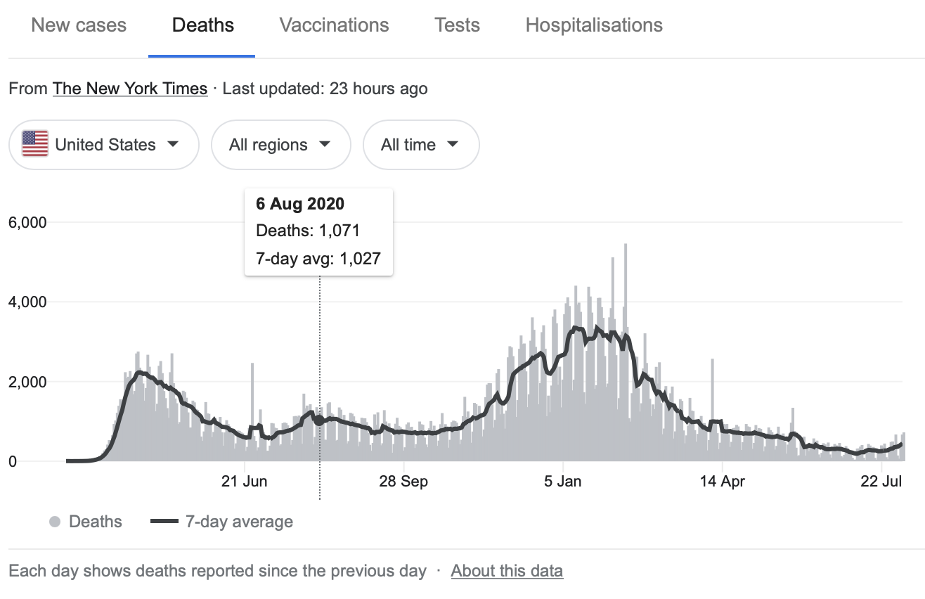This screenshot has width=925, height=599.
Task: Open the All time range dropdown
Action: point(420,145)
